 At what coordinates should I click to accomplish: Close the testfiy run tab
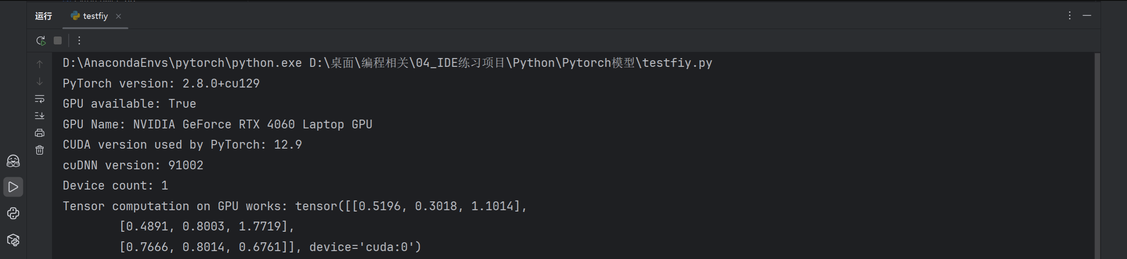118,16
